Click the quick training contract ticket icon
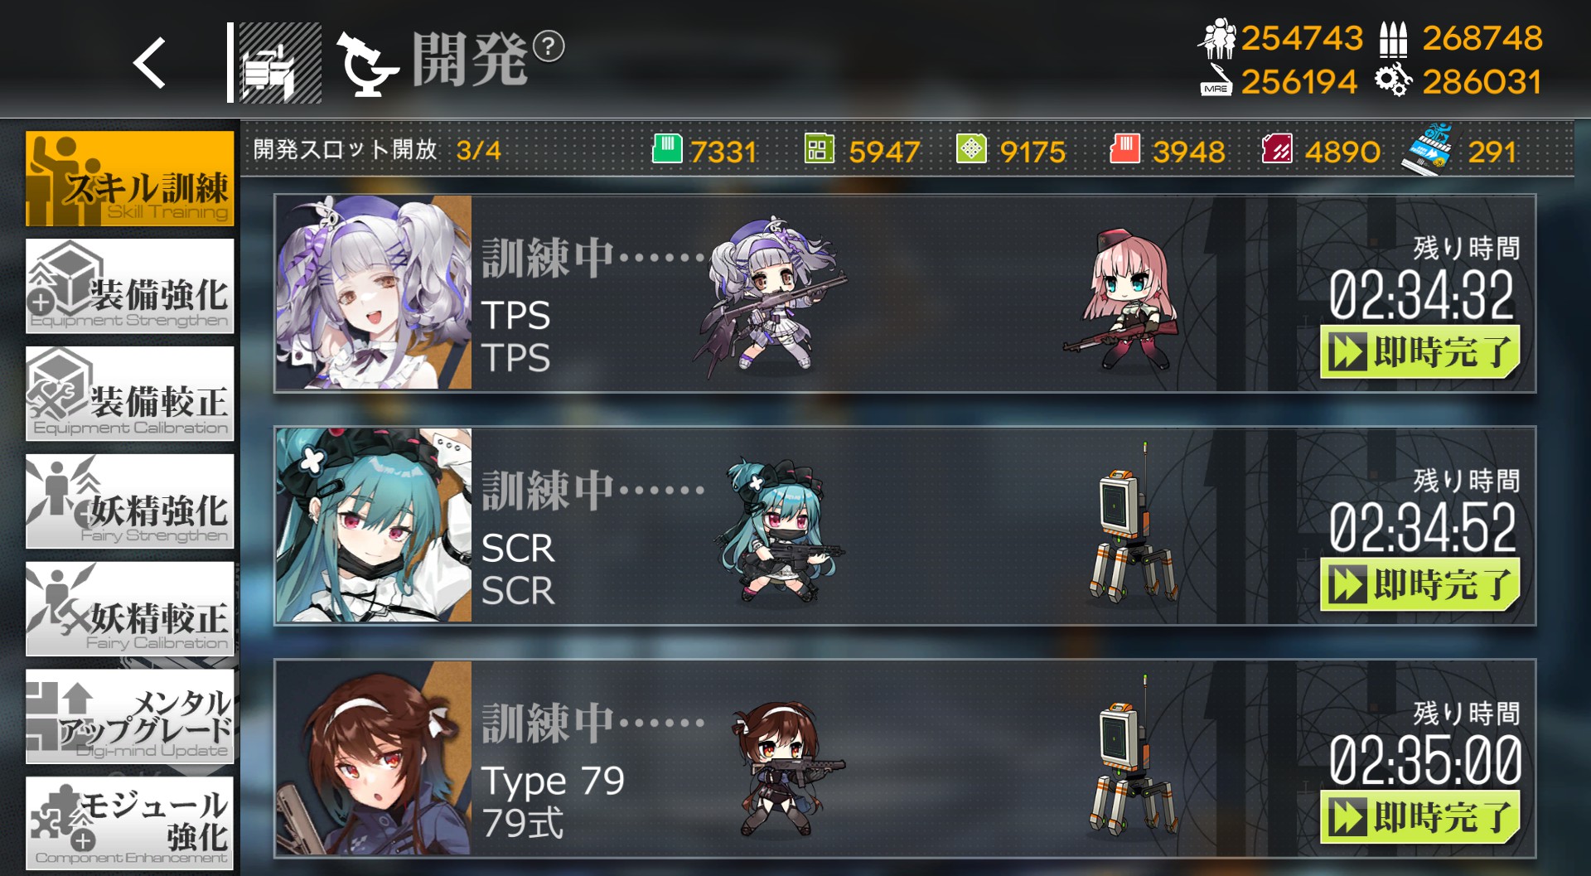The height and width of the screenshot is (876, 1591). (1428, 149)
